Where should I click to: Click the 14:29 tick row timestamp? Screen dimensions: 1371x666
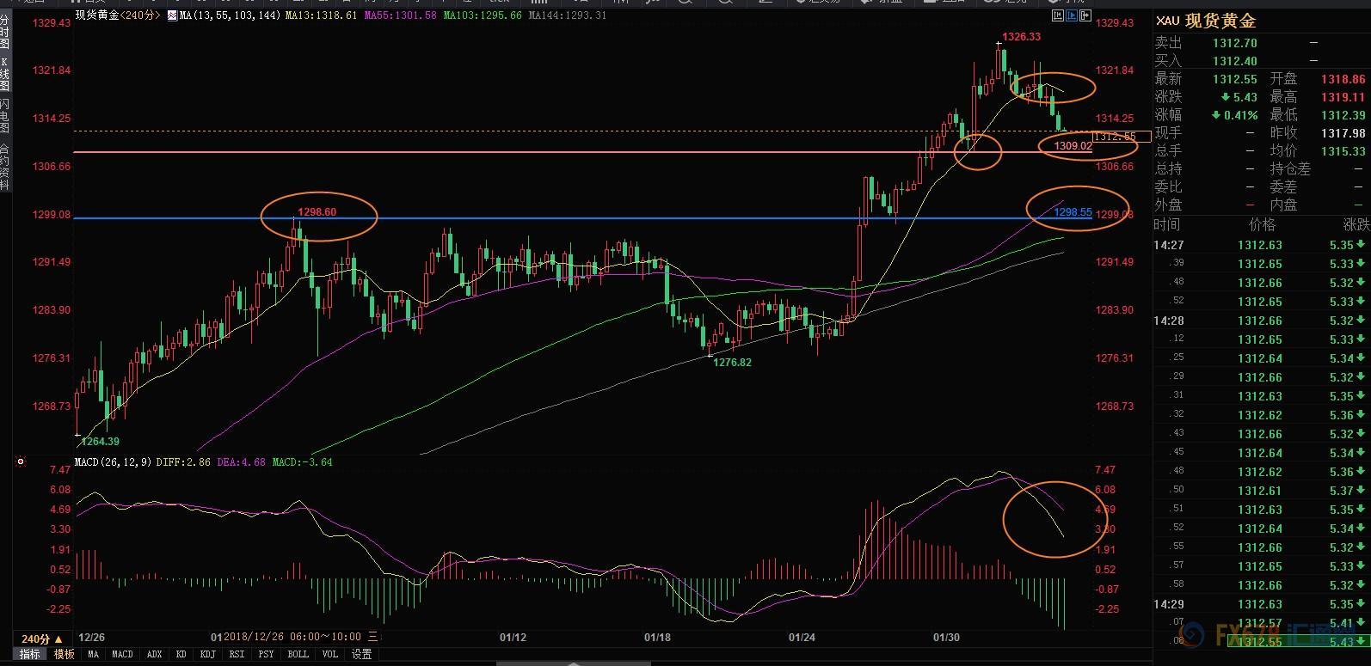point(1169,604)
